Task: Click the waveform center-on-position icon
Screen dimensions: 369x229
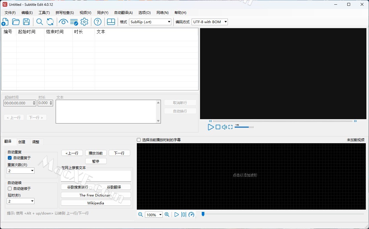Action: click(x=184, y=215)
